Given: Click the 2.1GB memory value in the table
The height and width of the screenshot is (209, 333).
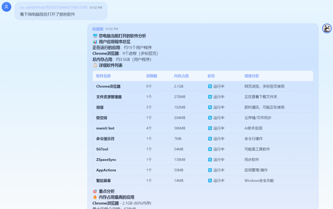Looking at the screenshot, I should (x=179, y=86).
